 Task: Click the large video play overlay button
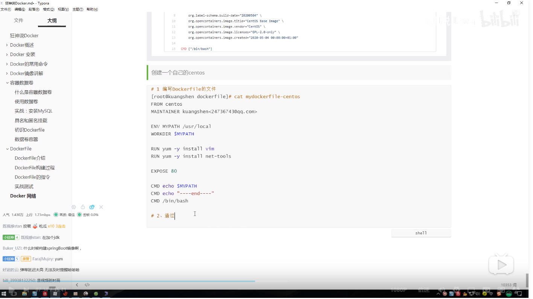pos(501,265)
